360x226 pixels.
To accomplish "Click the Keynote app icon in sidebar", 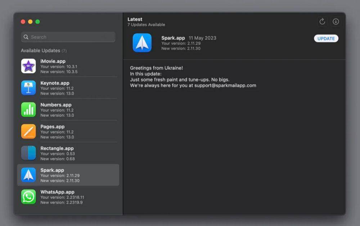I will tap(28, 88).
